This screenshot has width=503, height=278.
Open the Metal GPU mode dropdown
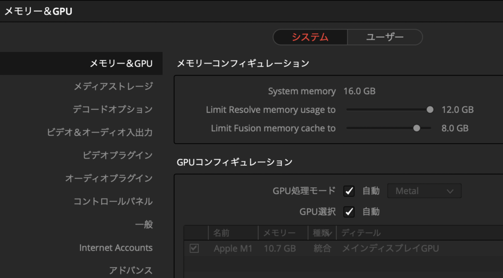(x=424, y=191)
